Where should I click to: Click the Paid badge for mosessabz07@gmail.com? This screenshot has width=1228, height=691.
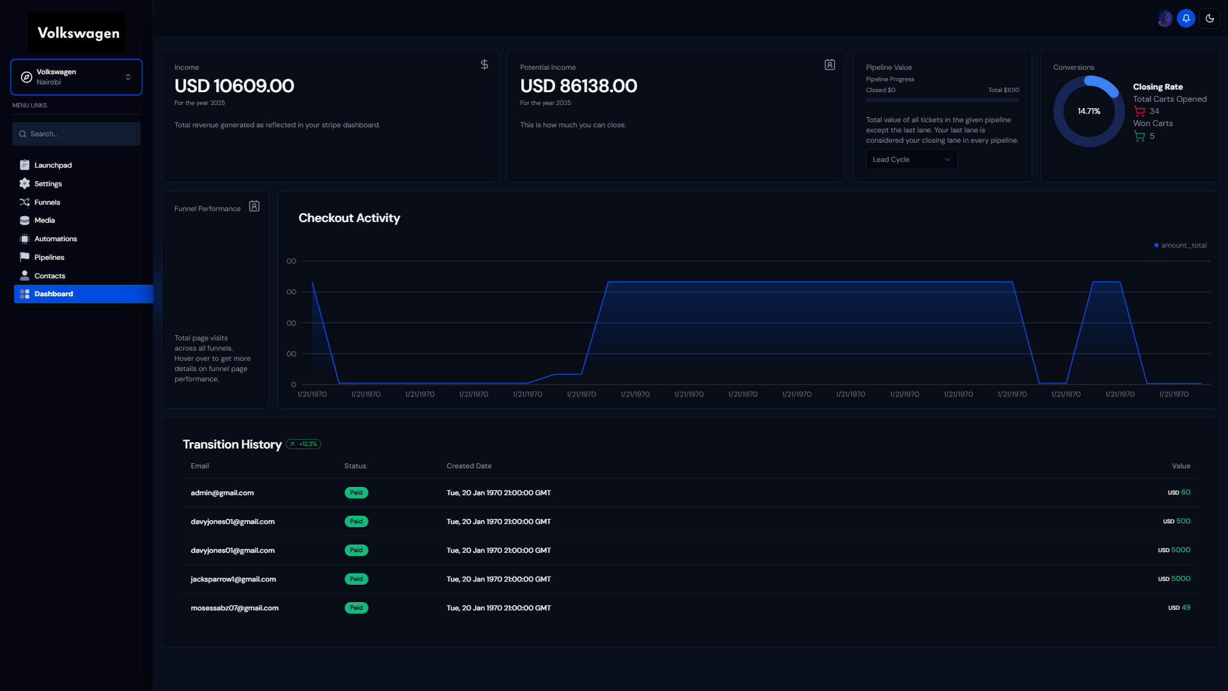point(356,608)
